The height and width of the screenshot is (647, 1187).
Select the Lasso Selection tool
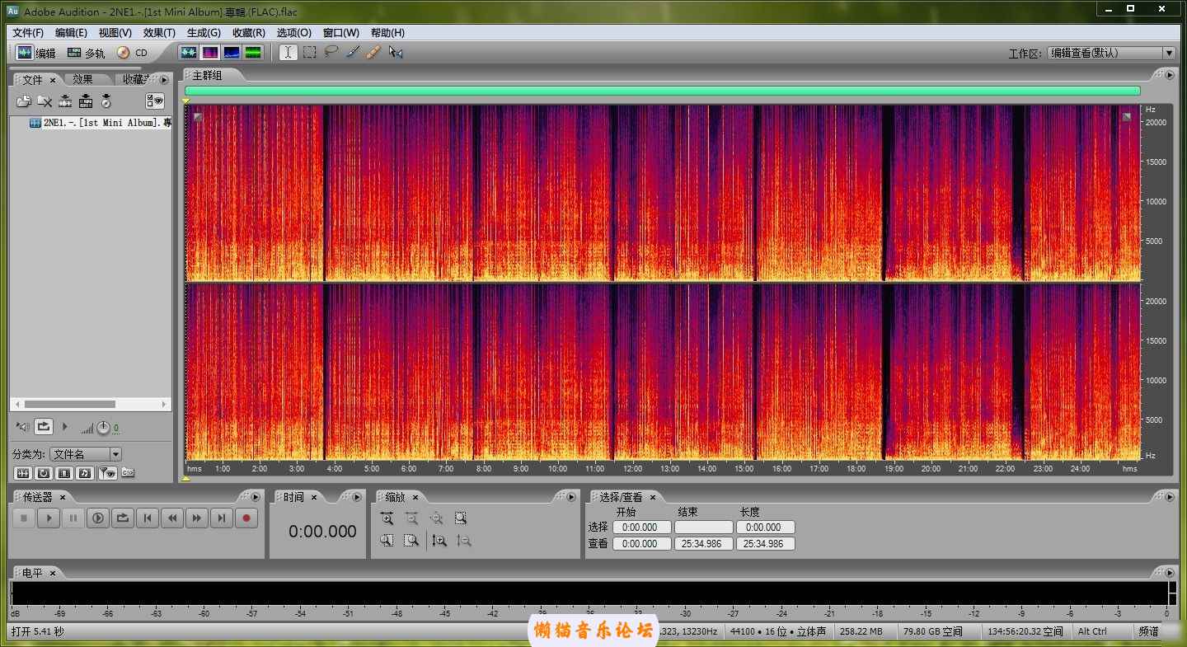[331, 52]
